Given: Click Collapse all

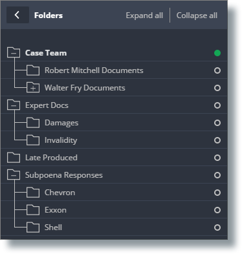Looking at the screenshot, I should point(197,16).
